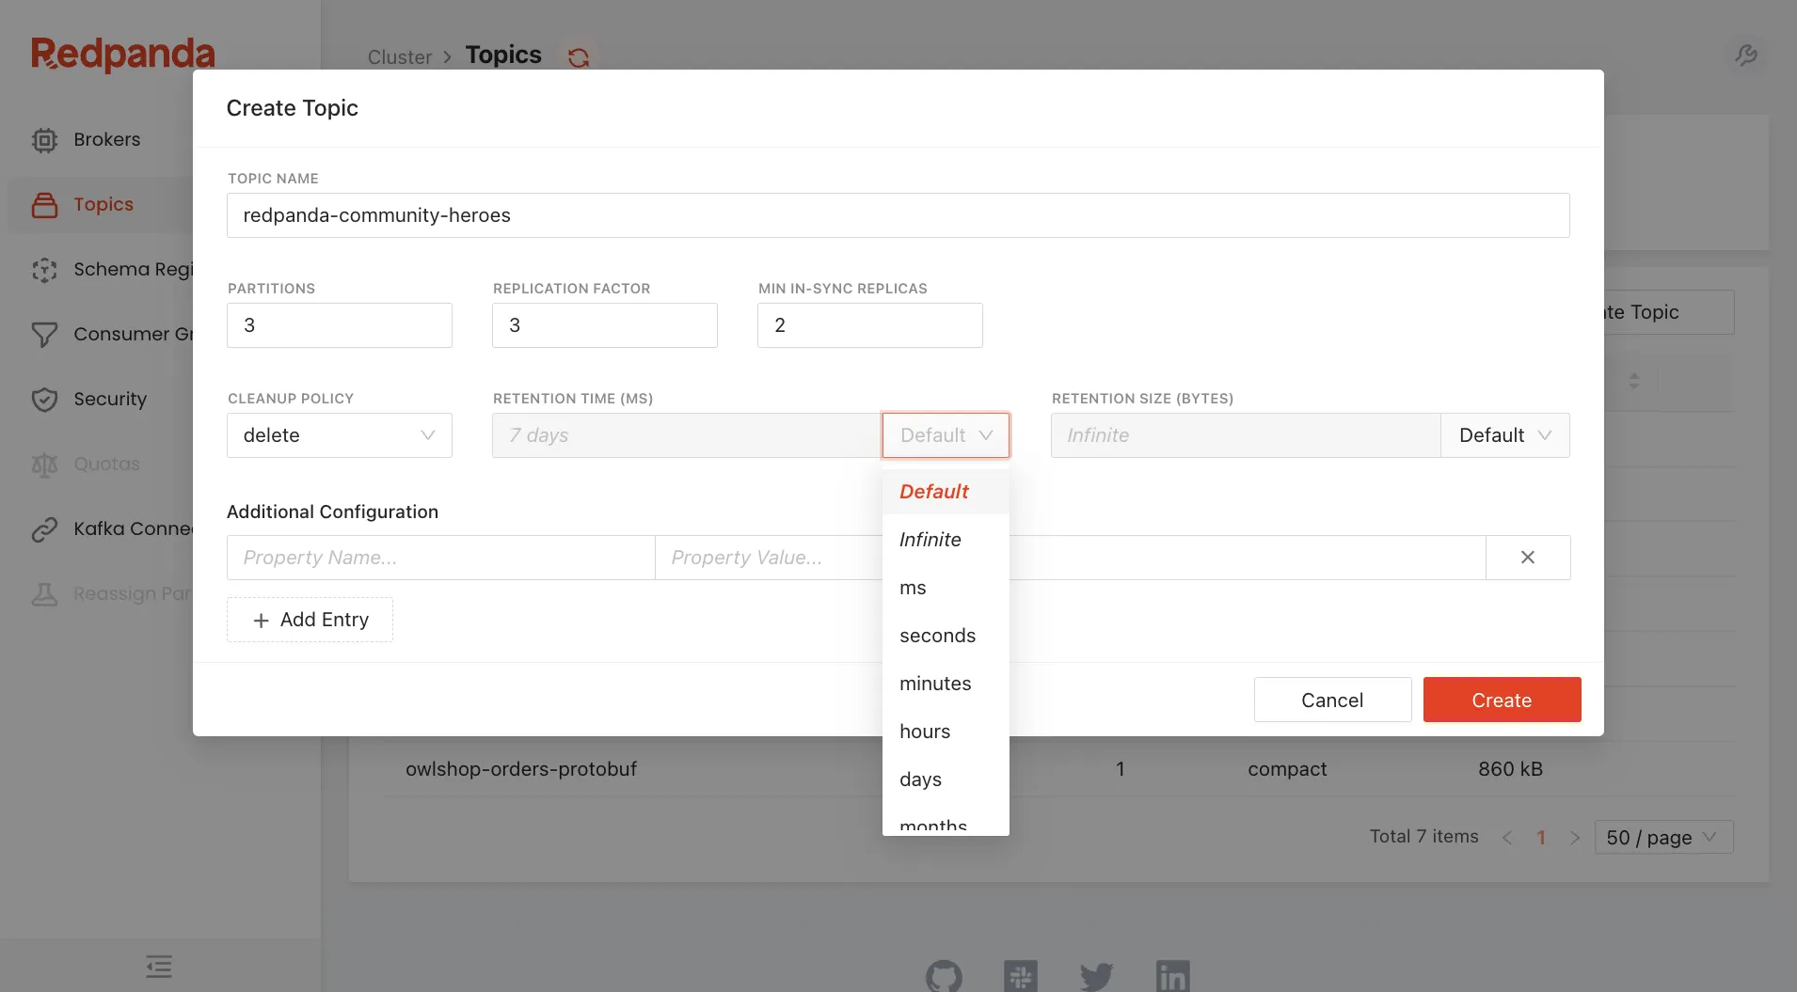Collapse the sidebar menu icon
Screen dimensions: 1797x992
[159, 966]
